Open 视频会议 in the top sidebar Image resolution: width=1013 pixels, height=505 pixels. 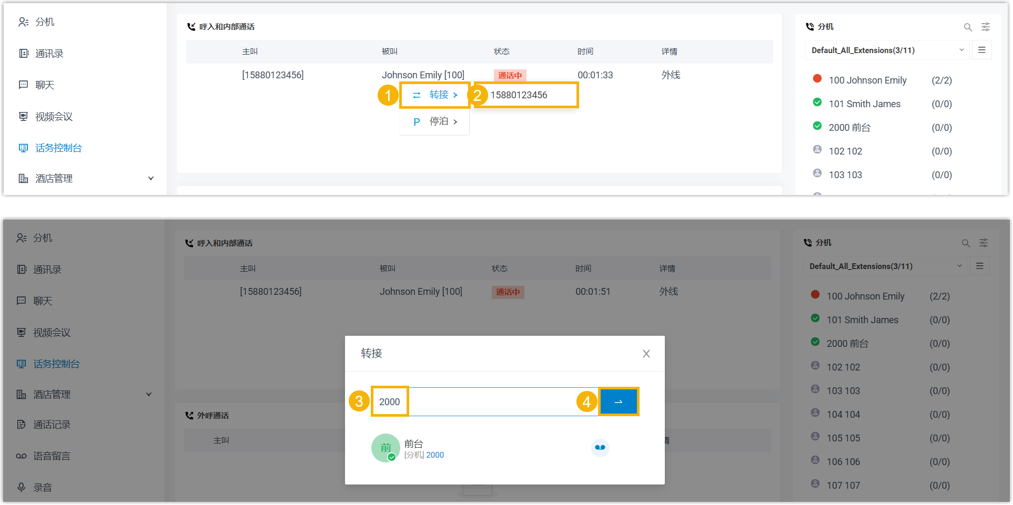tap(54, 117)
